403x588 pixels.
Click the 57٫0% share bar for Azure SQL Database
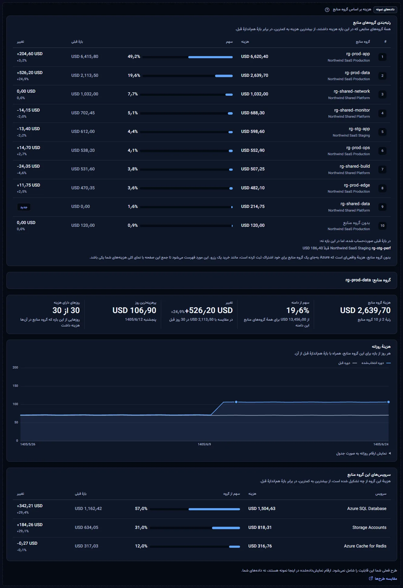click(195, 509)
